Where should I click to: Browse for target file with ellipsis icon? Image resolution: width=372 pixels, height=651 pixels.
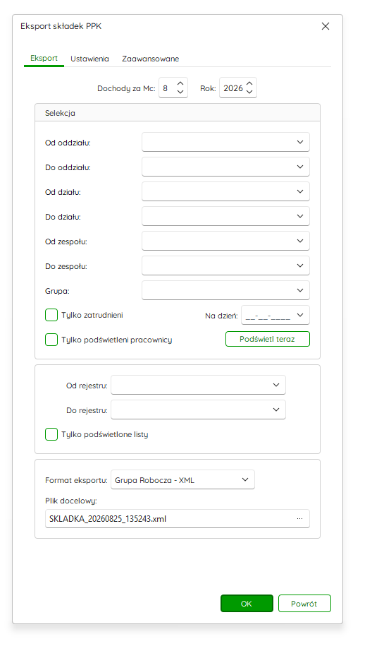coord(299,518)
